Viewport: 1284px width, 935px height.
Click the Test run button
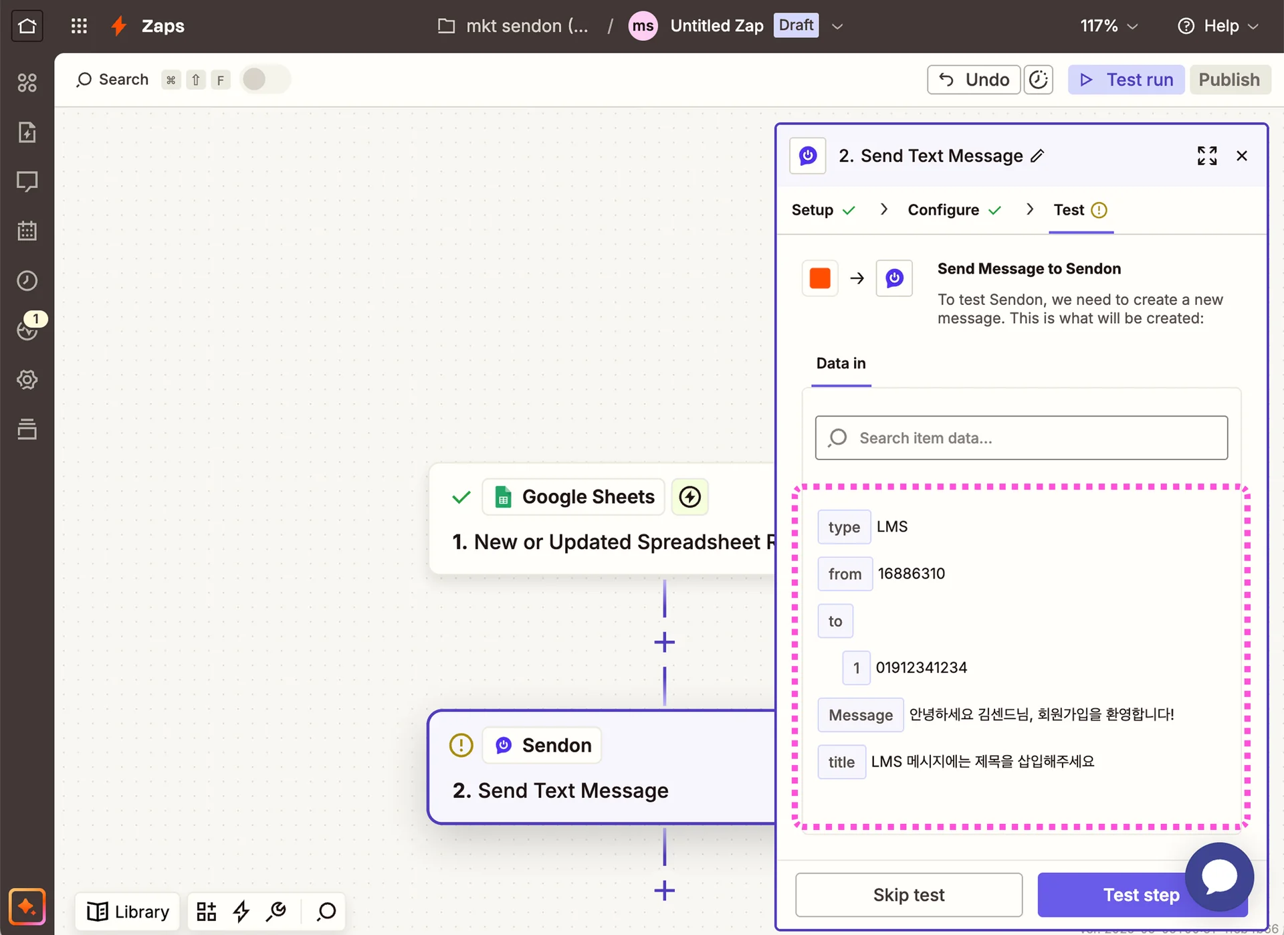tap(1126, 80)
